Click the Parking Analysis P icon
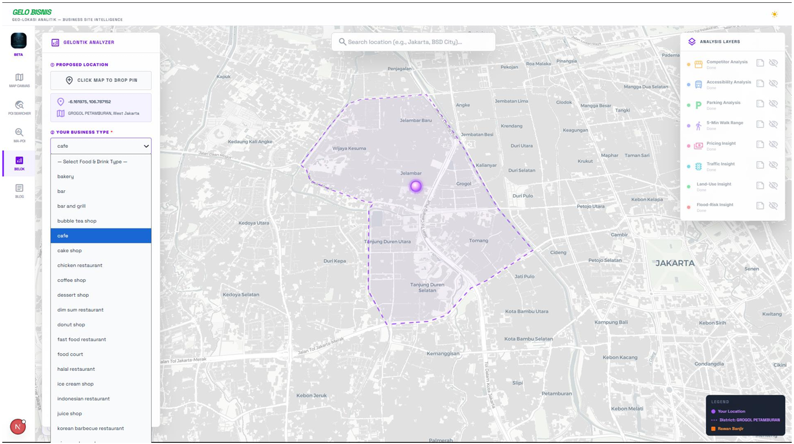The width and height of the screenshot is (794, 444). [x=698, y=105]
